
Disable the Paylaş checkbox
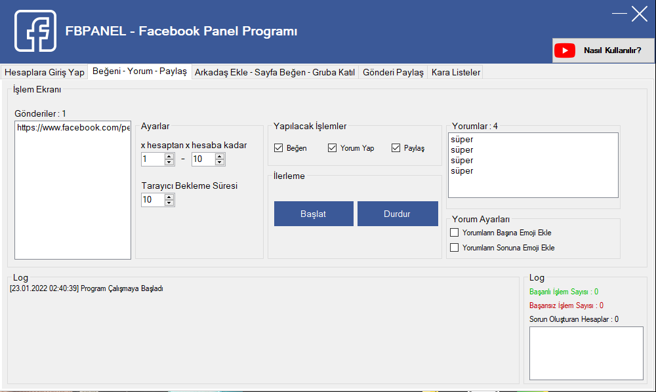396,148
